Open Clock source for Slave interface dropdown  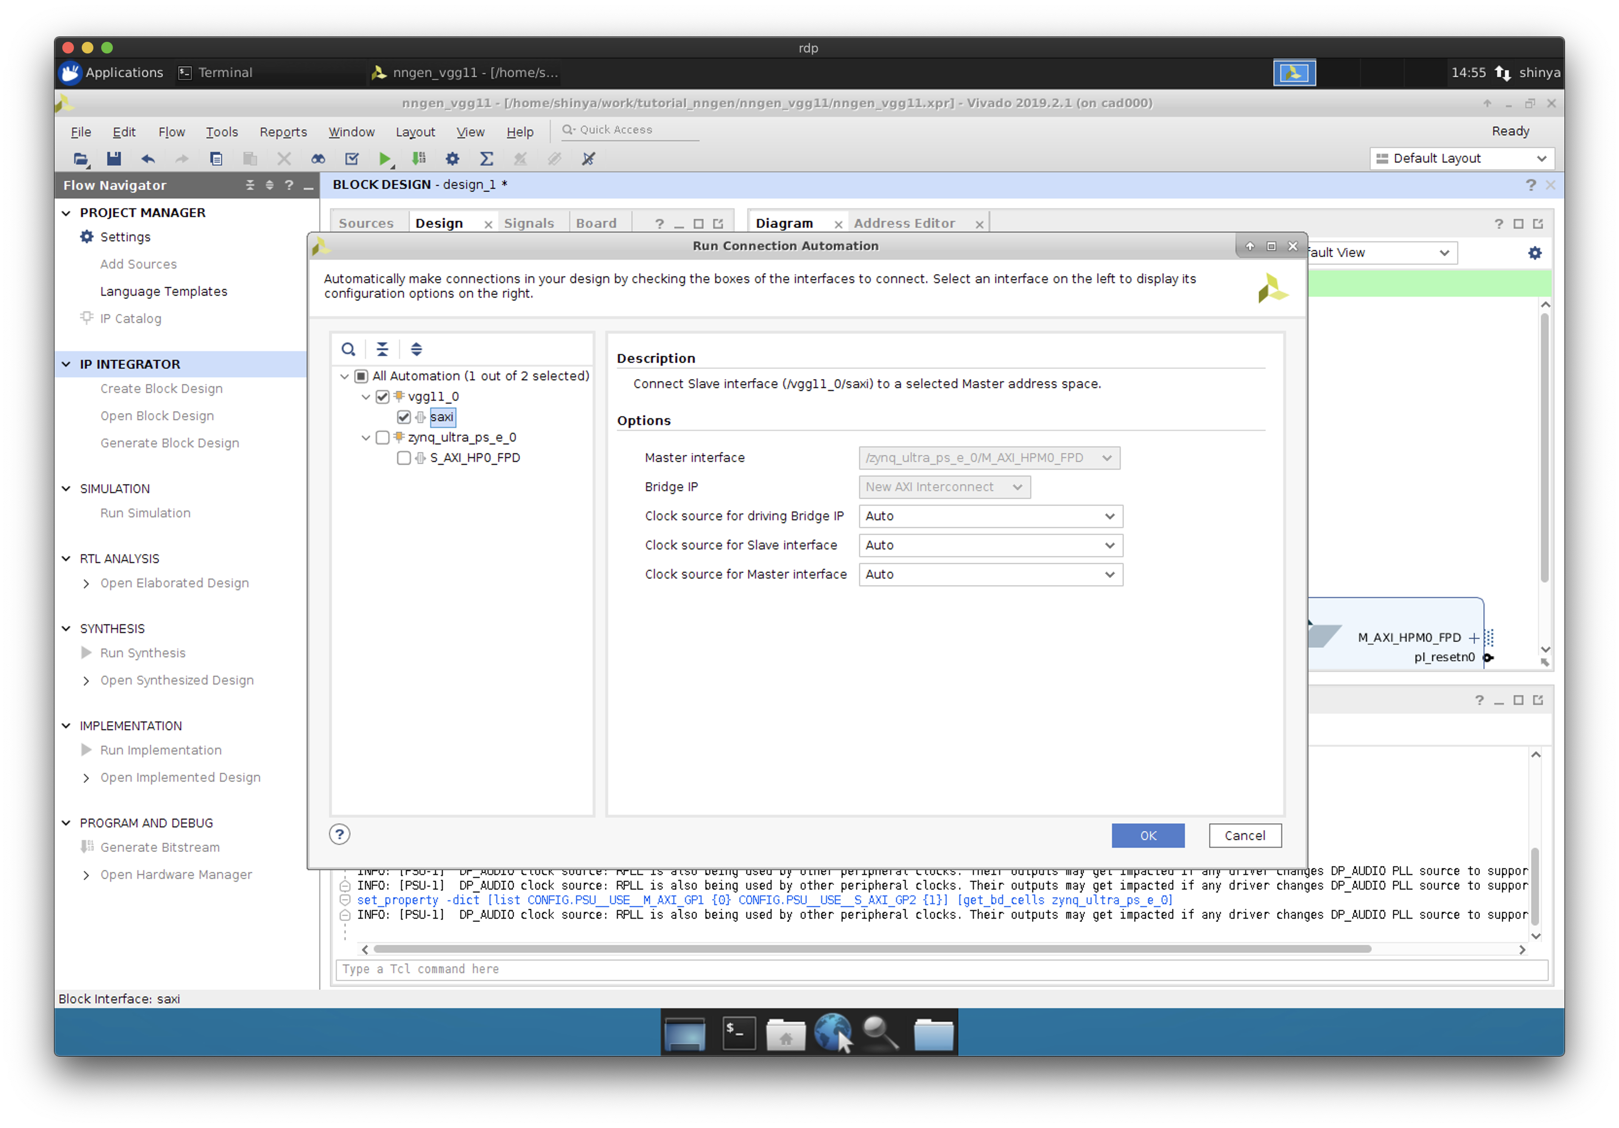coord(990,546)
